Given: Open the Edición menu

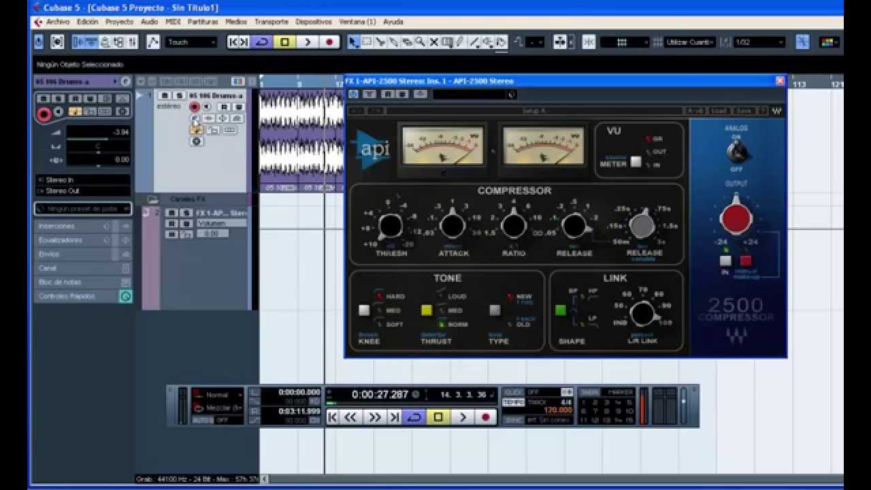Looking at the screenshot, I should click(88, 22).
